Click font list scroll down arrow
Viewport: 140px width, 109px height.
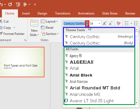click(137, 103)
